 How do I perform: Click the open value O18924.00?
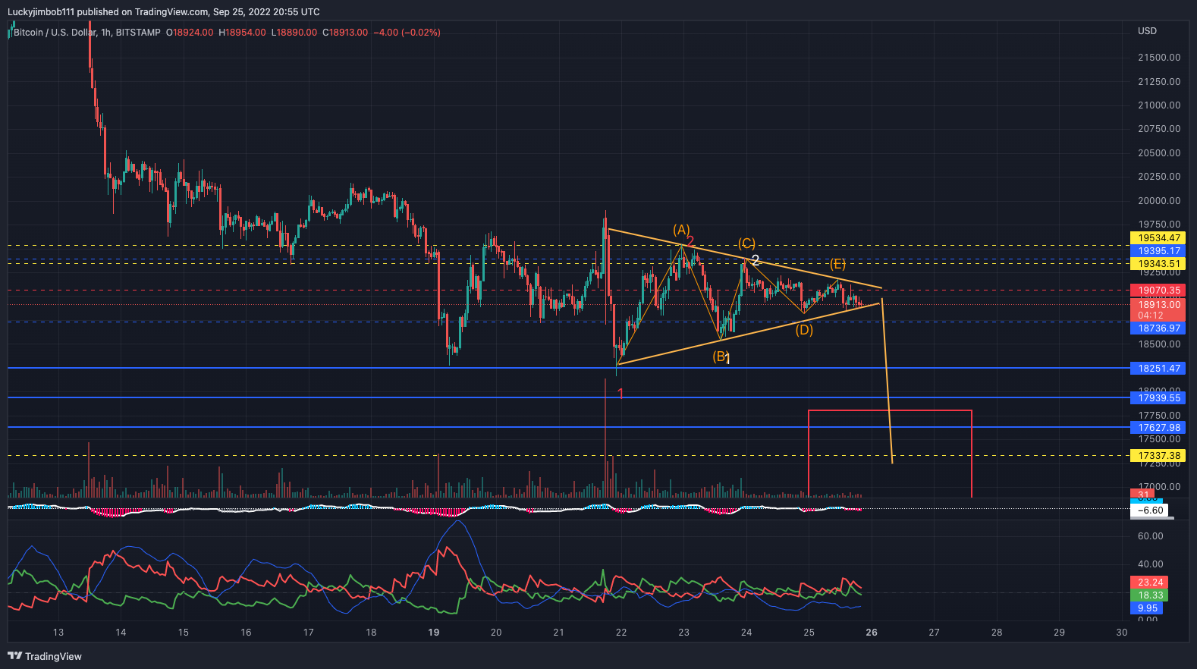[x=190, y=33]
